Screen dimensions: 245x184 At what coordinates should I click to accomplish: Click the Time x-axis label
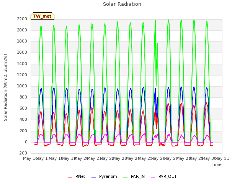pos(217,164)
